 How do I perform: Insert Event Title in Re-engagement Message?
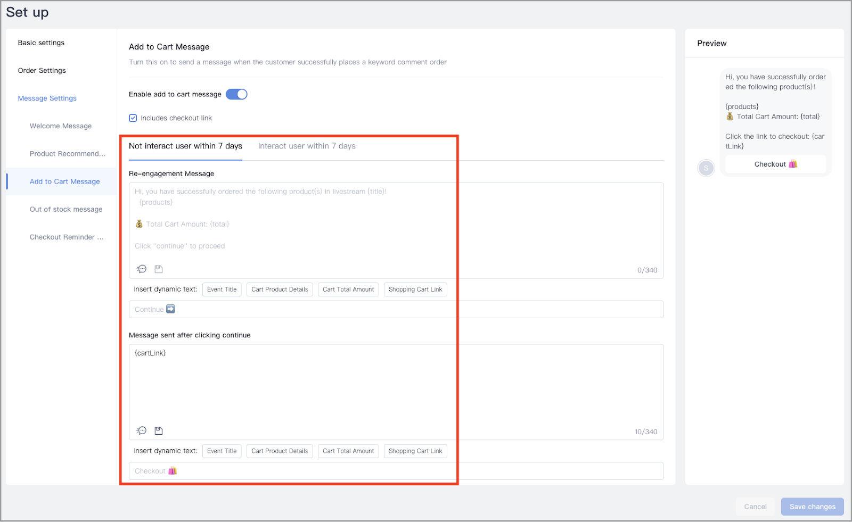tap(222, 289)
